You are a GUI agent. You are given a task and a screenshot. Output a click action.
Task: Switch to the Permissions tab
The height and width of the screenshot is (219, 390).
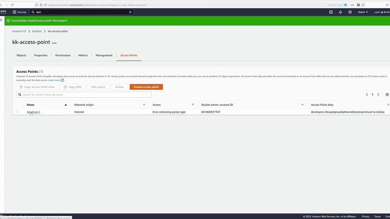click(x=63, y=55)
